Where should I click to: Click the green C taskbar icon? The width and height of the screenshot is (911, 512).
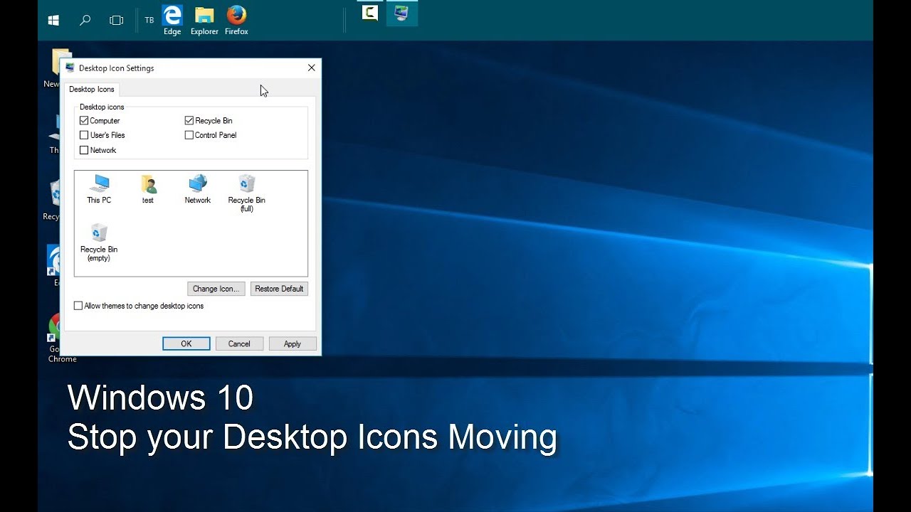tap(370, 13)
